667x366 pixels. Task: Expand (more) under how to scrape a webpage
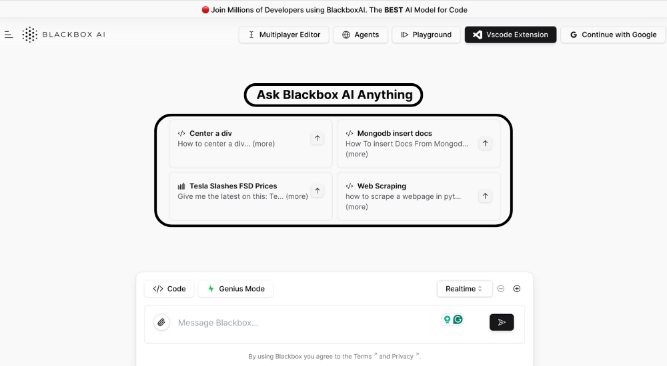[x=357, y=207]
